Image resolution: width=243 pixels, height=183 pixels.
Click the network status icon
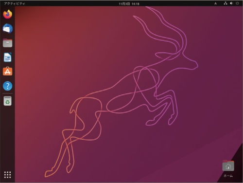tap(226, 3)
